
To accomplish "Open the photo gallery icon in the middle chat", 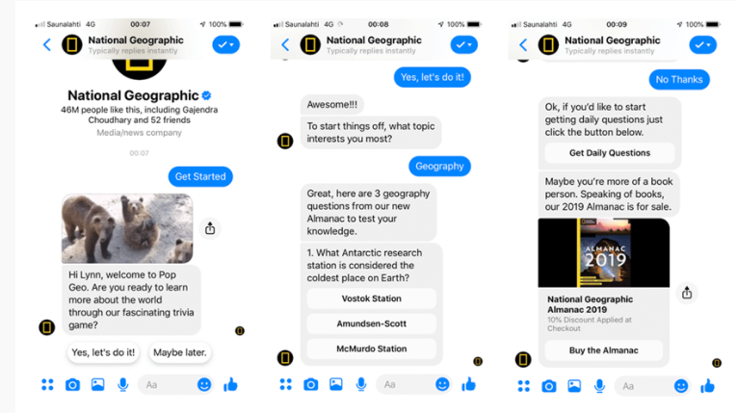I will coord(335,384).
